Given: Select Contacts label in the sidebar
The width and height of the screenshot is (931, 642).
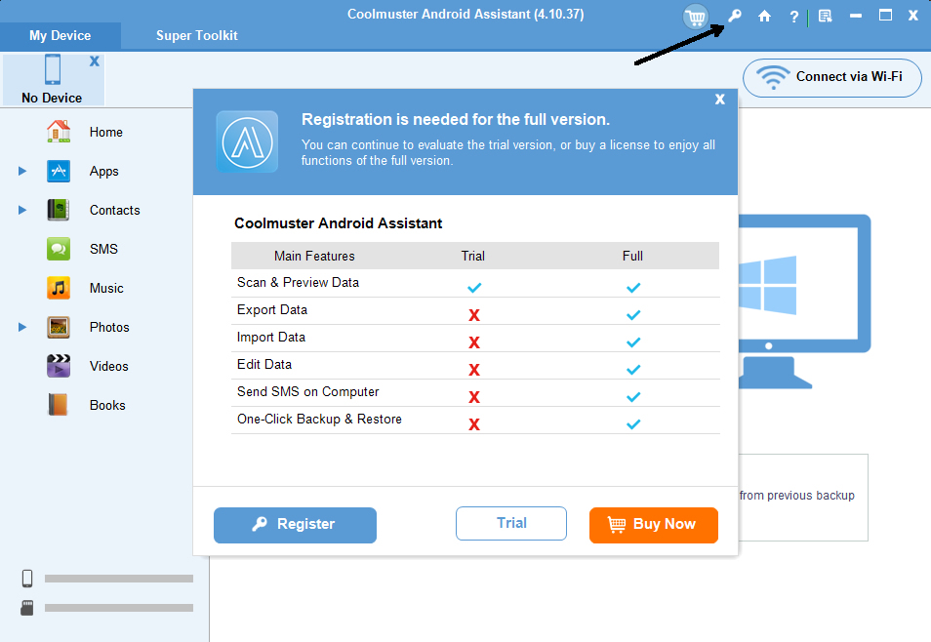Looking at the screenshot, I should coord(114,210).
